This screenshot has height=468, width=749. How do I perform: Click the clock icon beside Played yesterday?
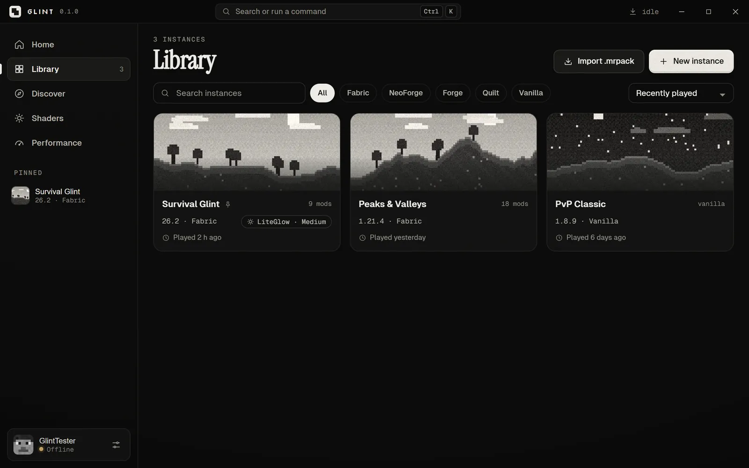tap(362, 238)
